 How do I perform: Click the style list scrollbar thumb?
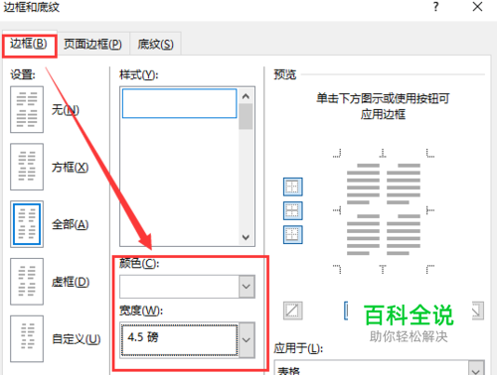click(x=246, y=116)
